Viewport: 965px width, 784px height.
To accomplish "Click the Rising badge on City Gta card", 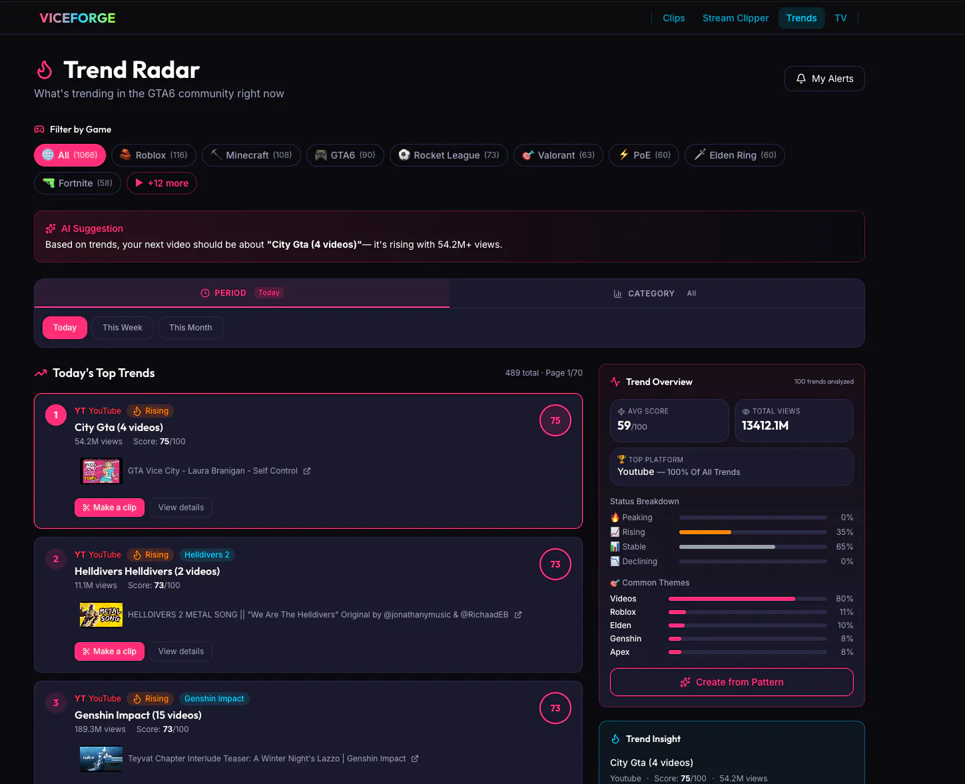I will 151,411.
